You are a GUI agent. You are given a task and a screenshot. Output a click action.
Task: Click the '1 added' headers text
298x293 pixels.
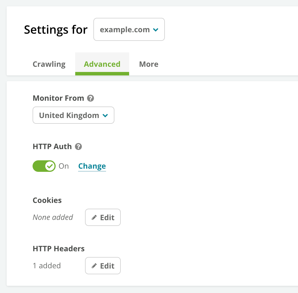(x=47, y=266)
